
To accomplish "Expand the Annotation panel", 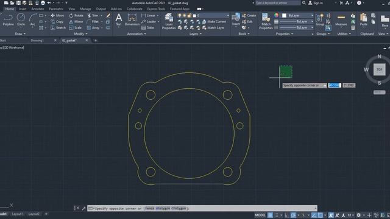I will pyautogui.click(x=136, y=34).
